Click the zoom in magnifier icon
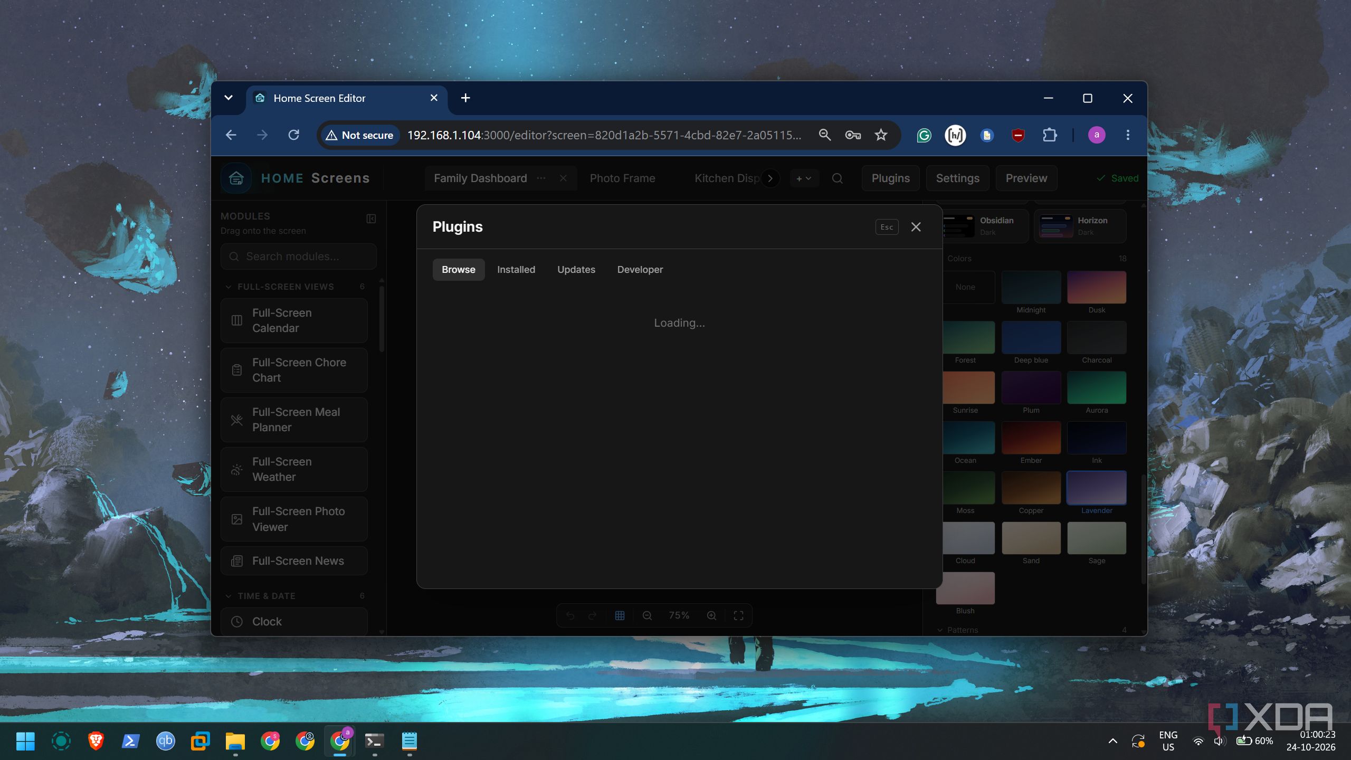Screen dimensions: 1351x760 (711, 615)
